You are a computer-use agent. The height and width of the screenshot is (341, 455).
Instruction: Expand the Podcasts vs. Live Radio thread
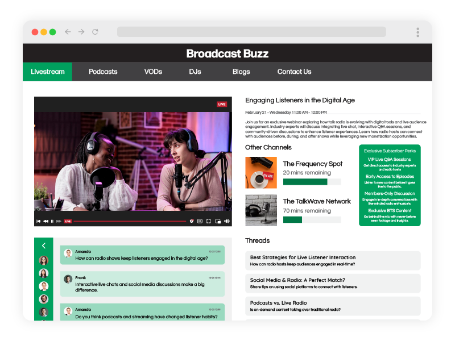[332, 306]
